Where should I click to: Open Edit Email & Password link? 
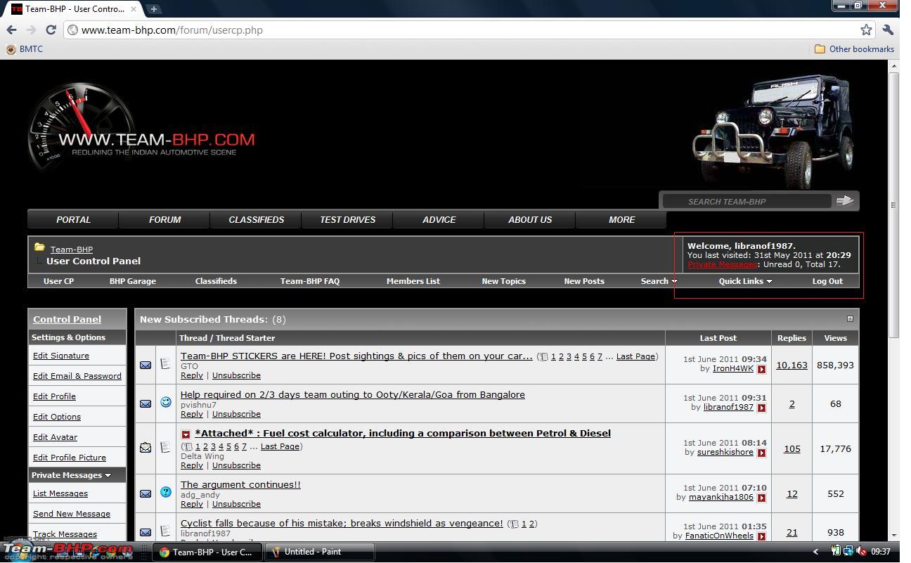pyautogui.click(x=77, y=376)
